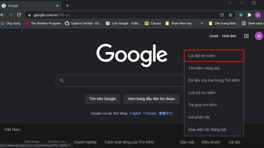This screenshot has height=148, width=264.
Task: Open the Extensions puzzle icon
Action: (x=249, y=15)
